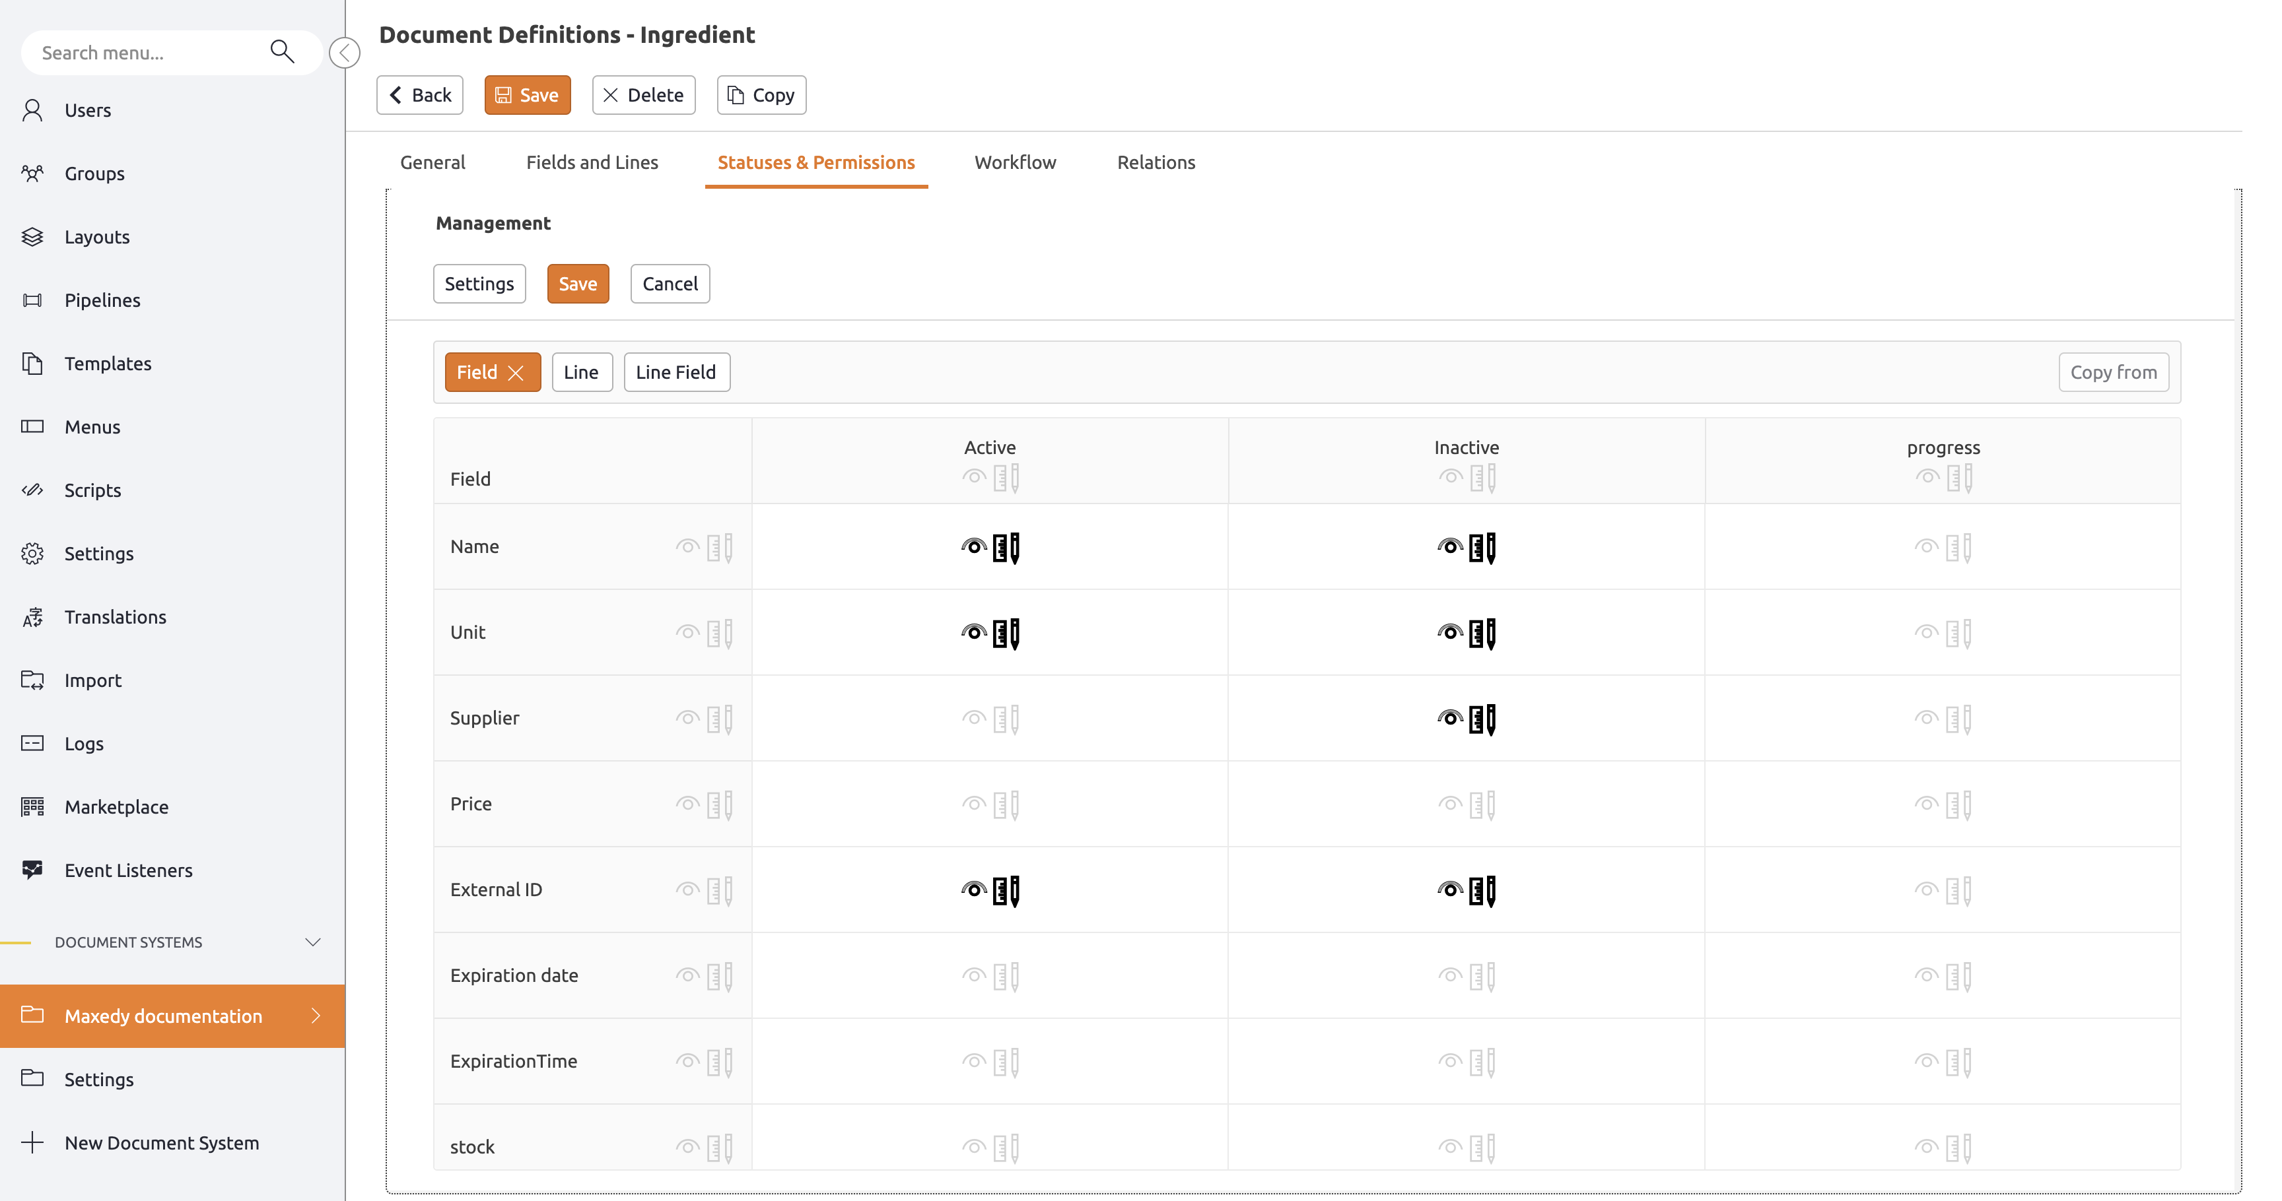Click the search magnifier icon in sidebar
This screenshot has height=1201, width=2282.
(x=282, y=51)
